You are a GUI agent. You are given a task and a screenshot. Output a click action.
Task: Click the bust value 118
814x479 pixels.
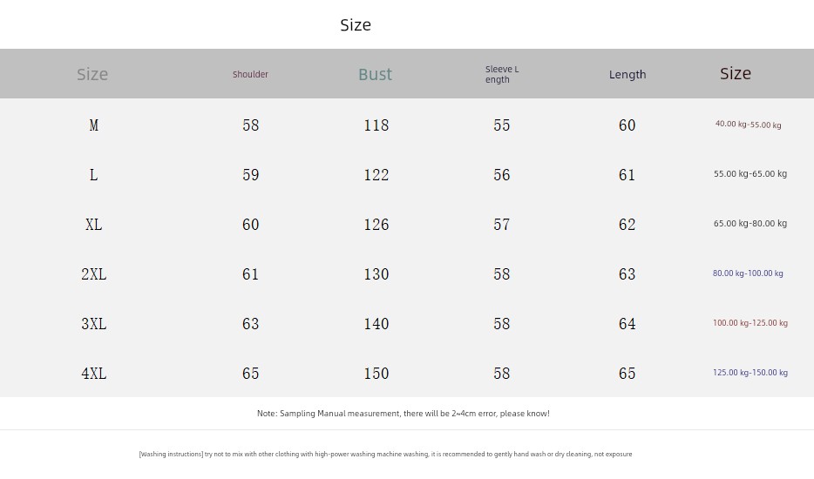(x=376, y=125)
